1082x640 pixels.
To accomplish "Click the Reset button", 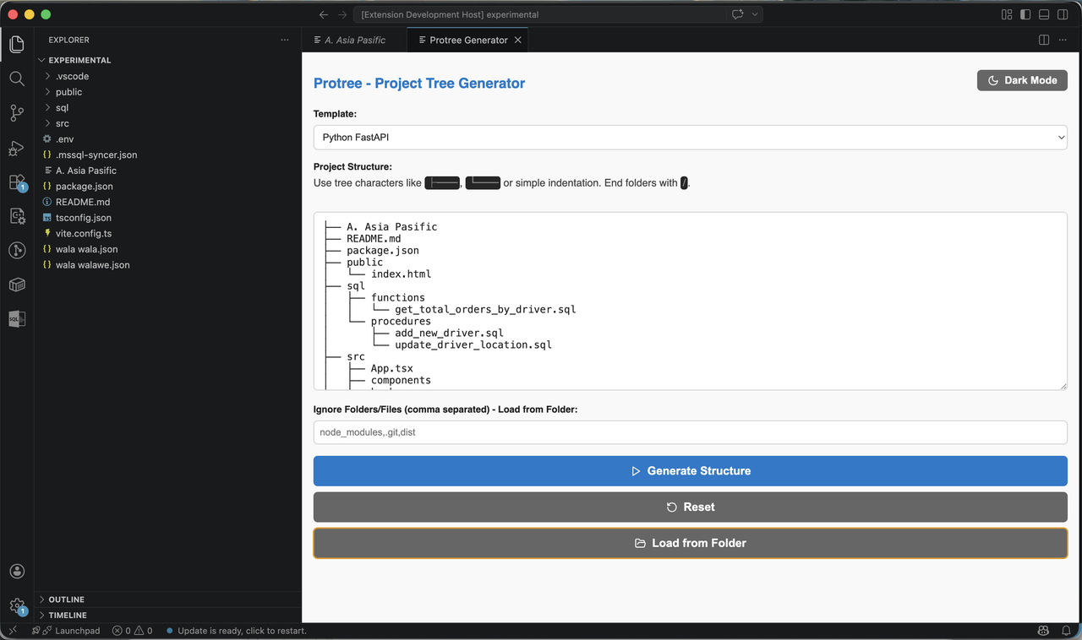I will point(690,507).
